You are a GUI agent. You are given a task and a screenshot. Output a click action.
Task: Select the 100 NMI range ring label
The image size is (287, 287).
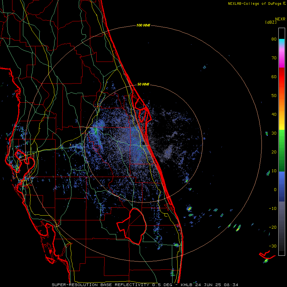pyautogui.click(x=143, y=25)
